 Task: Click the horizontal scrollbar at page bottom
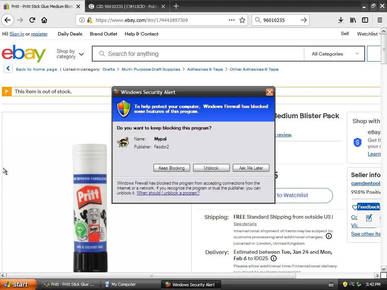pos(151,275)
